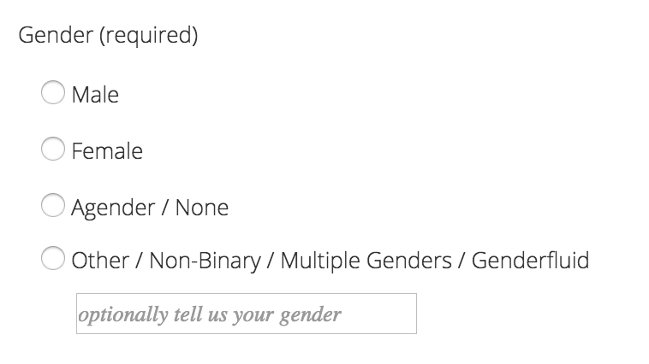The image size is (649, 364).
Task: Focus the optional gender text field
Action: coord(246,314)
